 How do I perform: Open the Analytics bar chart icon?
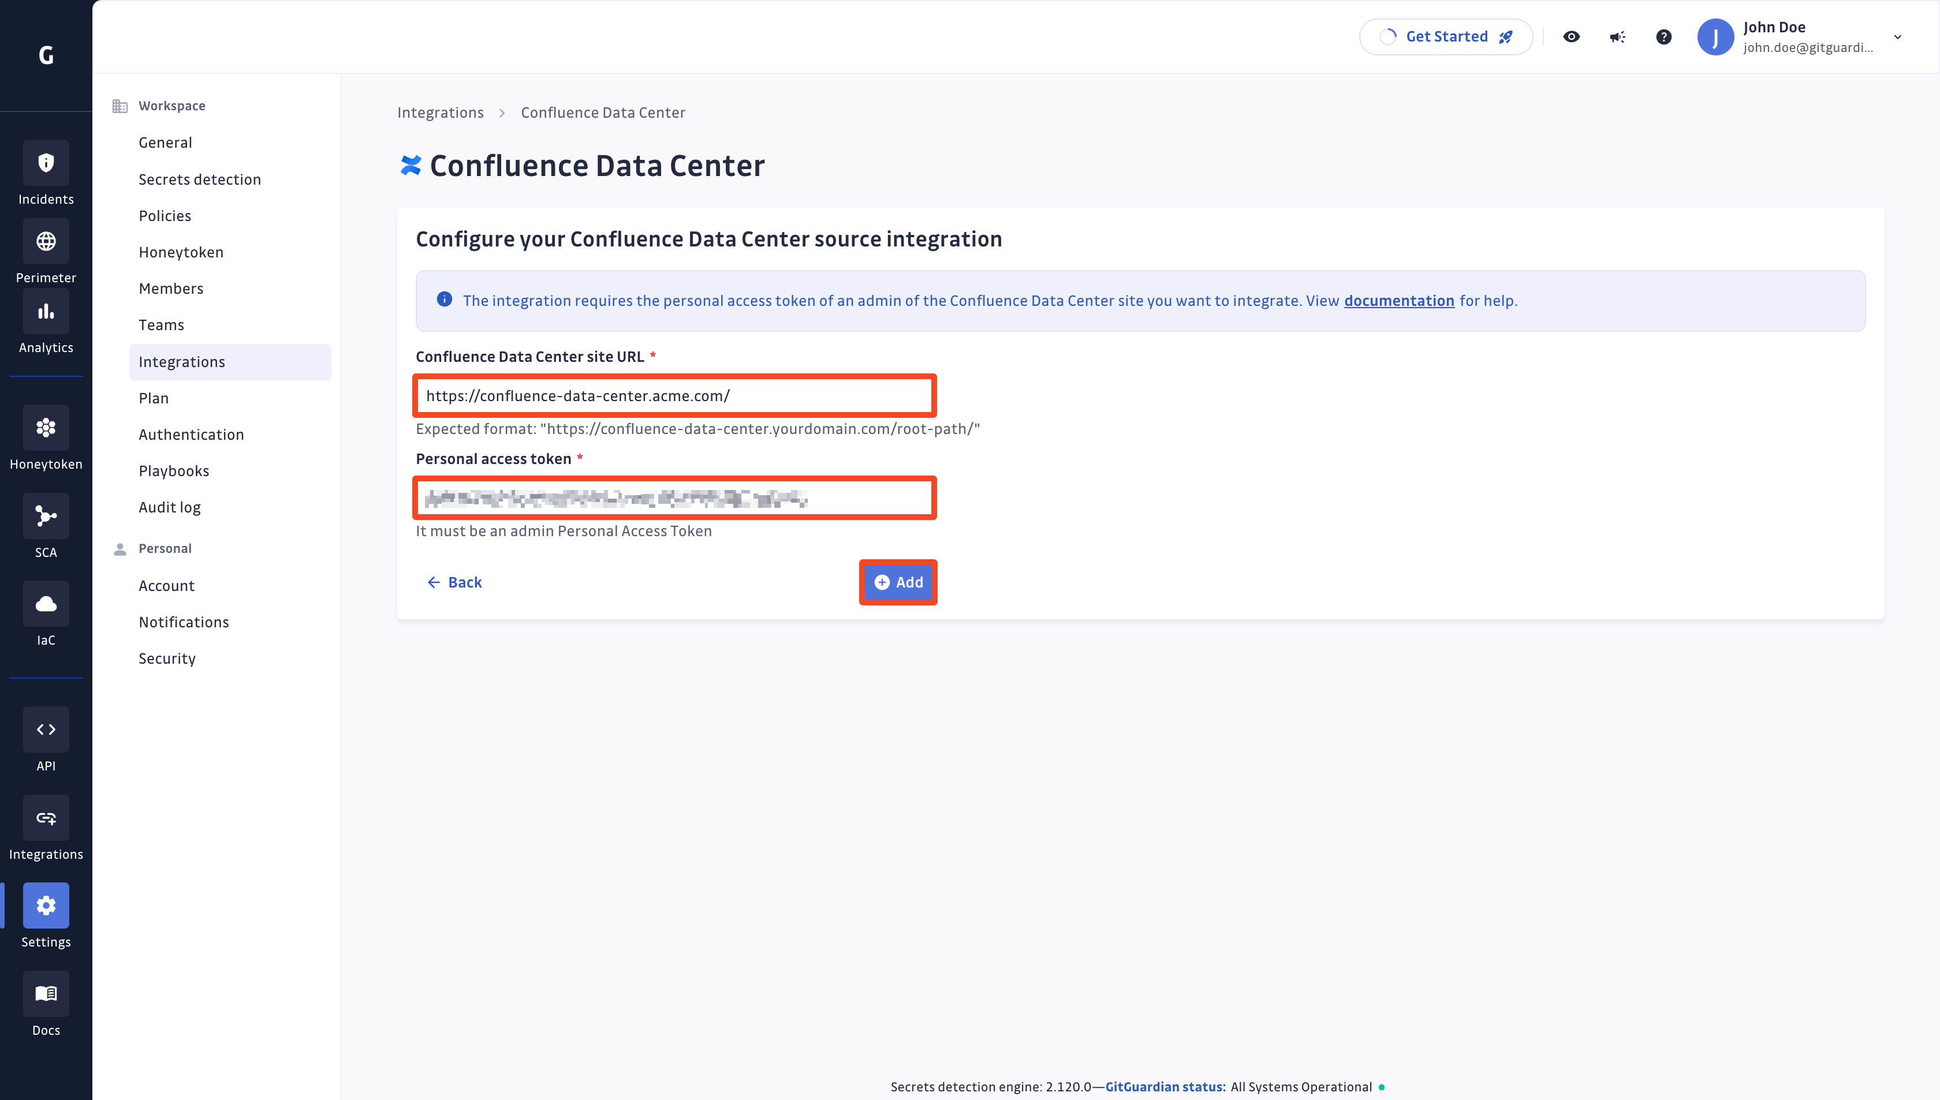(46, 311)
